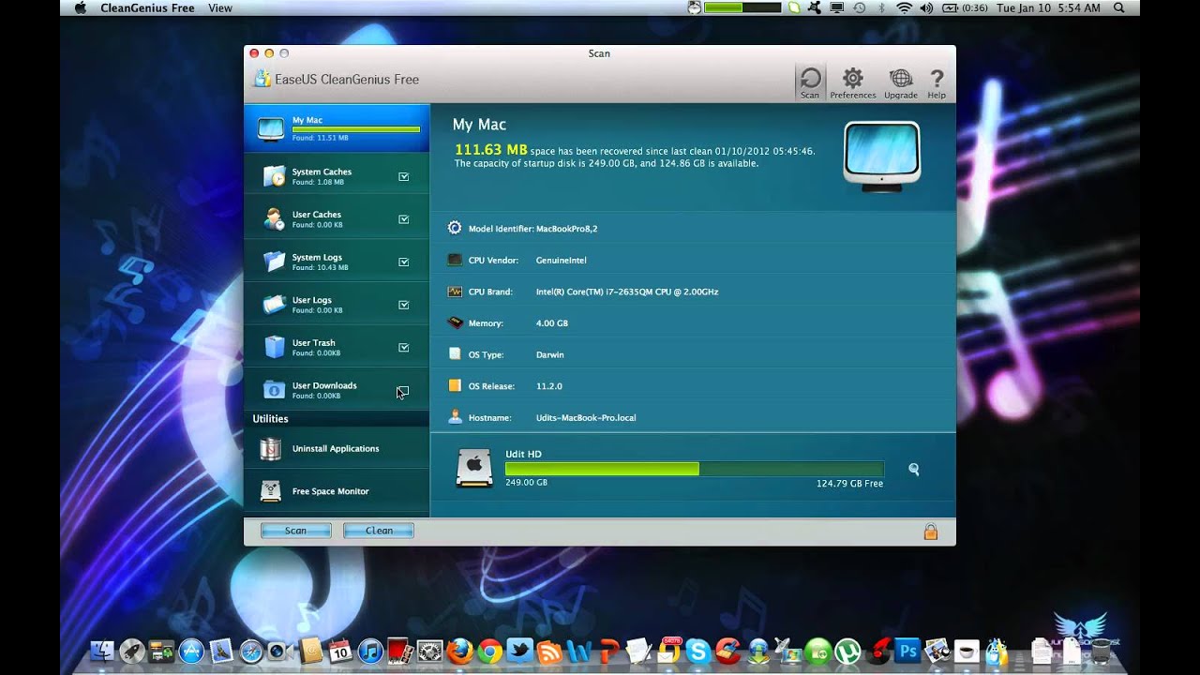Click the "124.79 GB Free" text
Viewport: 1200px width, 675px height.
(849, 484)
